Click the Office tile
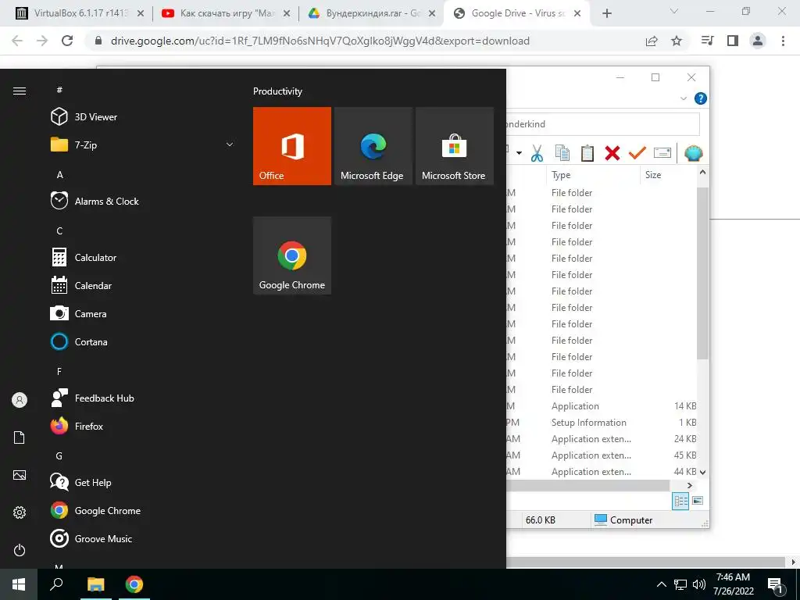 point(292,146)
